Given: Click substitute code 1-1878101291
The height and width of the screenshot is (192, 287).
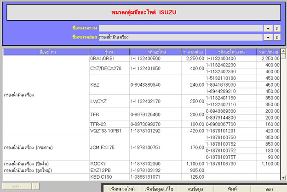Looking at the screenshot, I should point(230,131).
